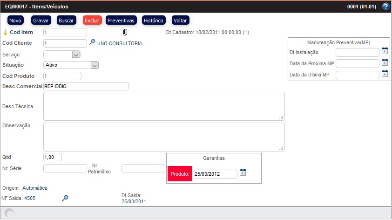The image size is (392, 220).
Task: Expand the Serviço dropdown
Action: point(76,55)
